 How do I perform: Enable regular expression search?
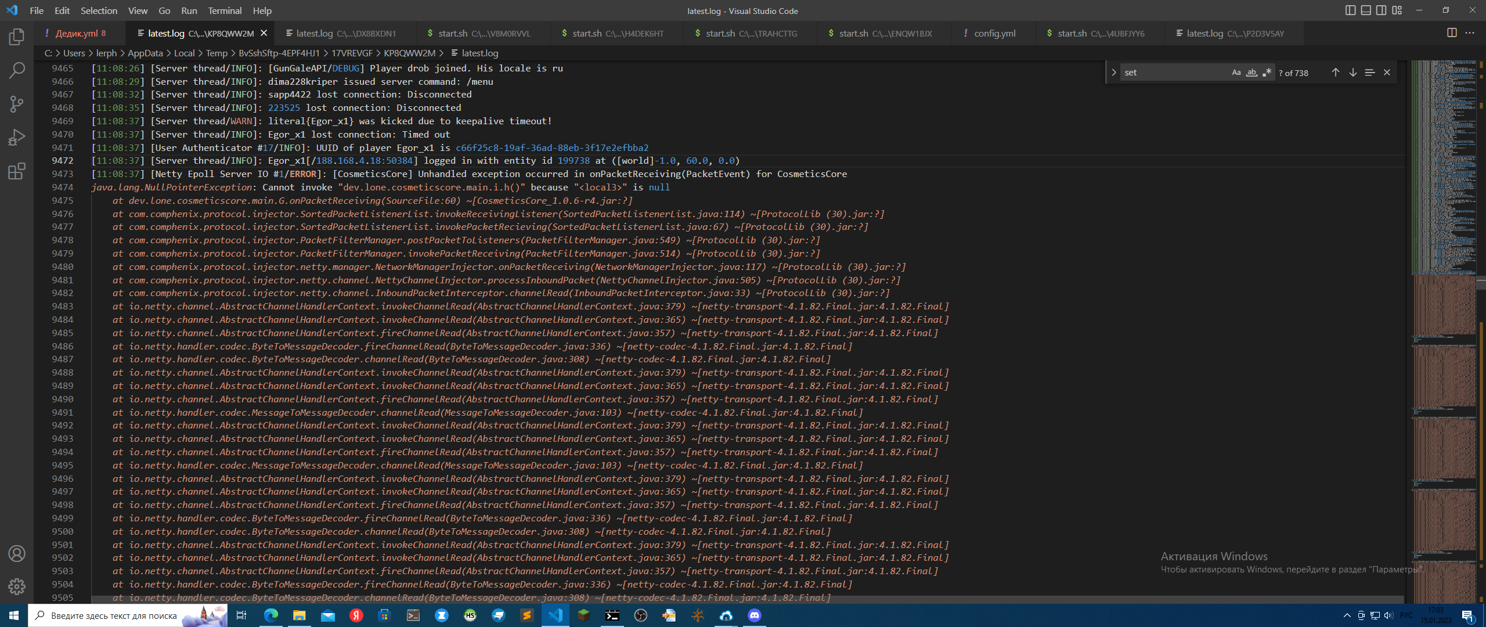point(1266,72)
